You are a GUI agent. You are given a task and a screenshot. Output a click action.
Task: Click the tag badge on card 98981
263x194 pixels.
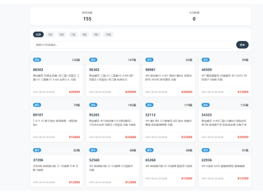pyautogui.click(x=149, y=60)
